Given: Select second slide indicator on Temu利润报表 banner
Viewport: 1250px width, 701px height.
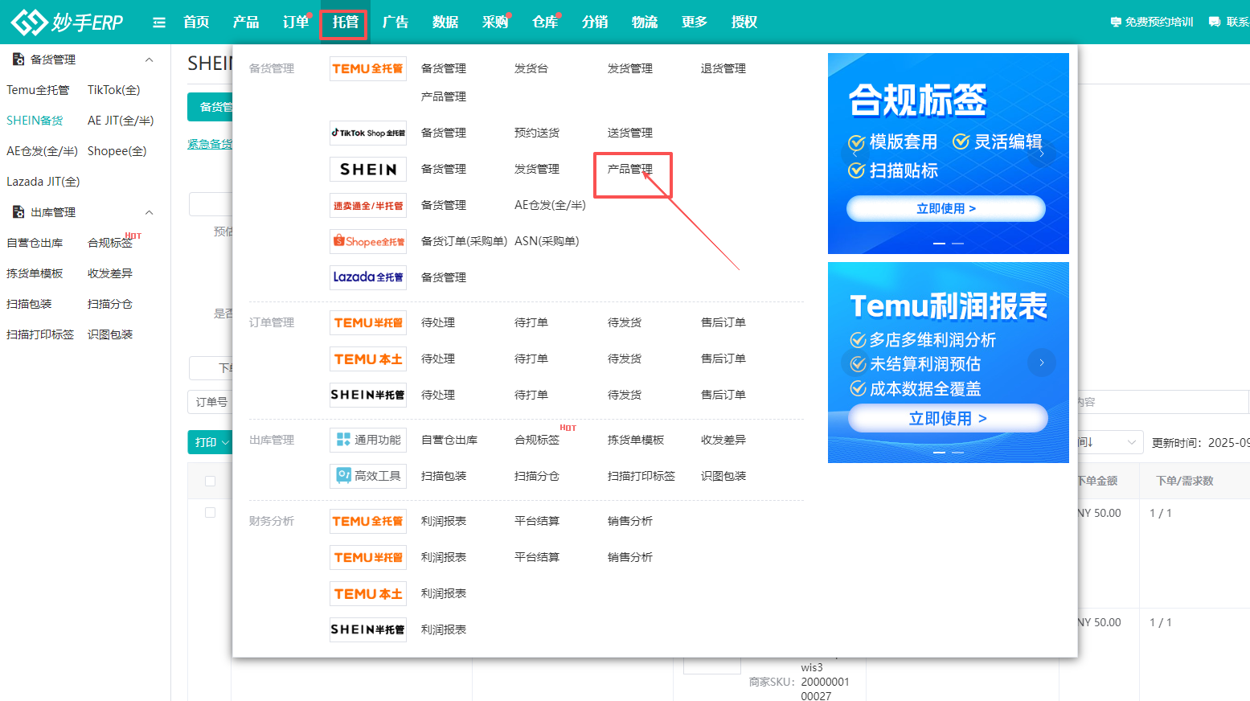Looking at the screenshot, I should click(x=957, y=453).
